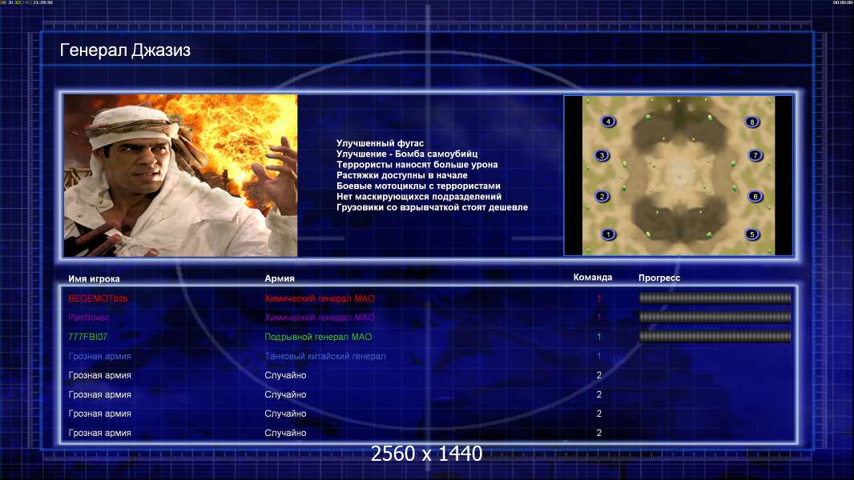
Task: Select start position 3 marker on map
Action: point(602,155)
